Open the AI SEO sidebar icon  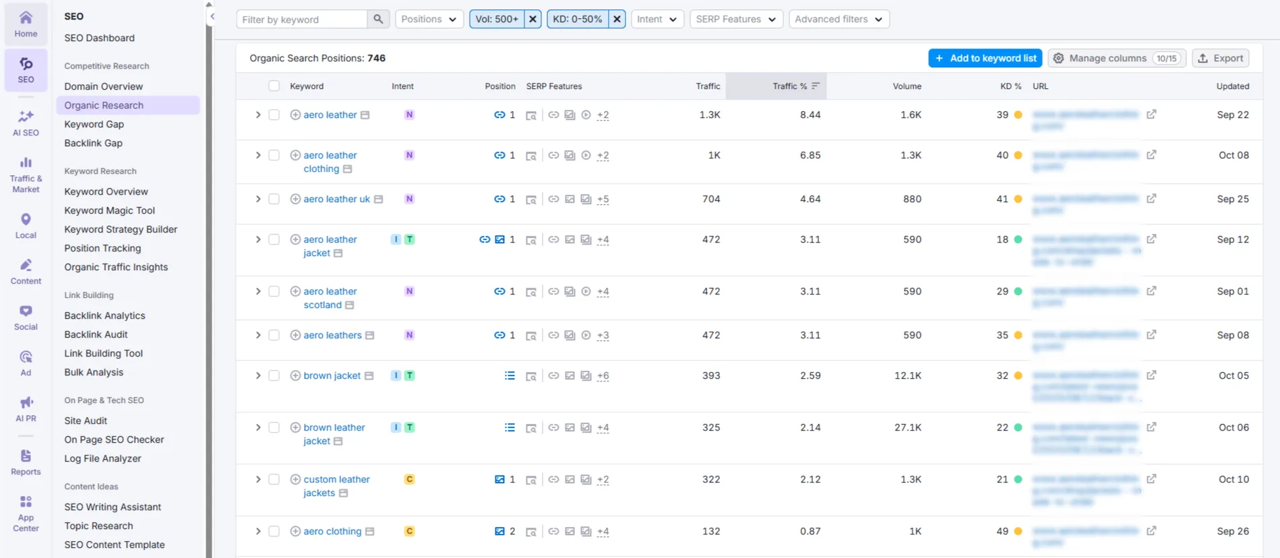[26, 123]
